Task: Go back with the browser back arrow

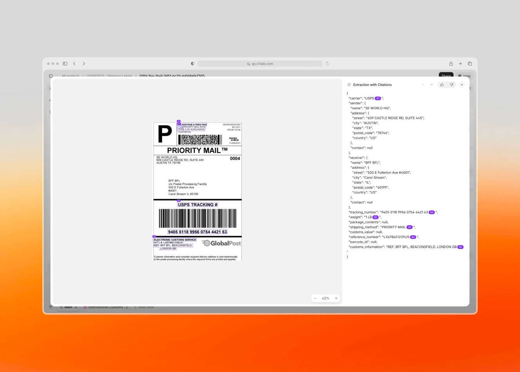Action: (74, 63)
